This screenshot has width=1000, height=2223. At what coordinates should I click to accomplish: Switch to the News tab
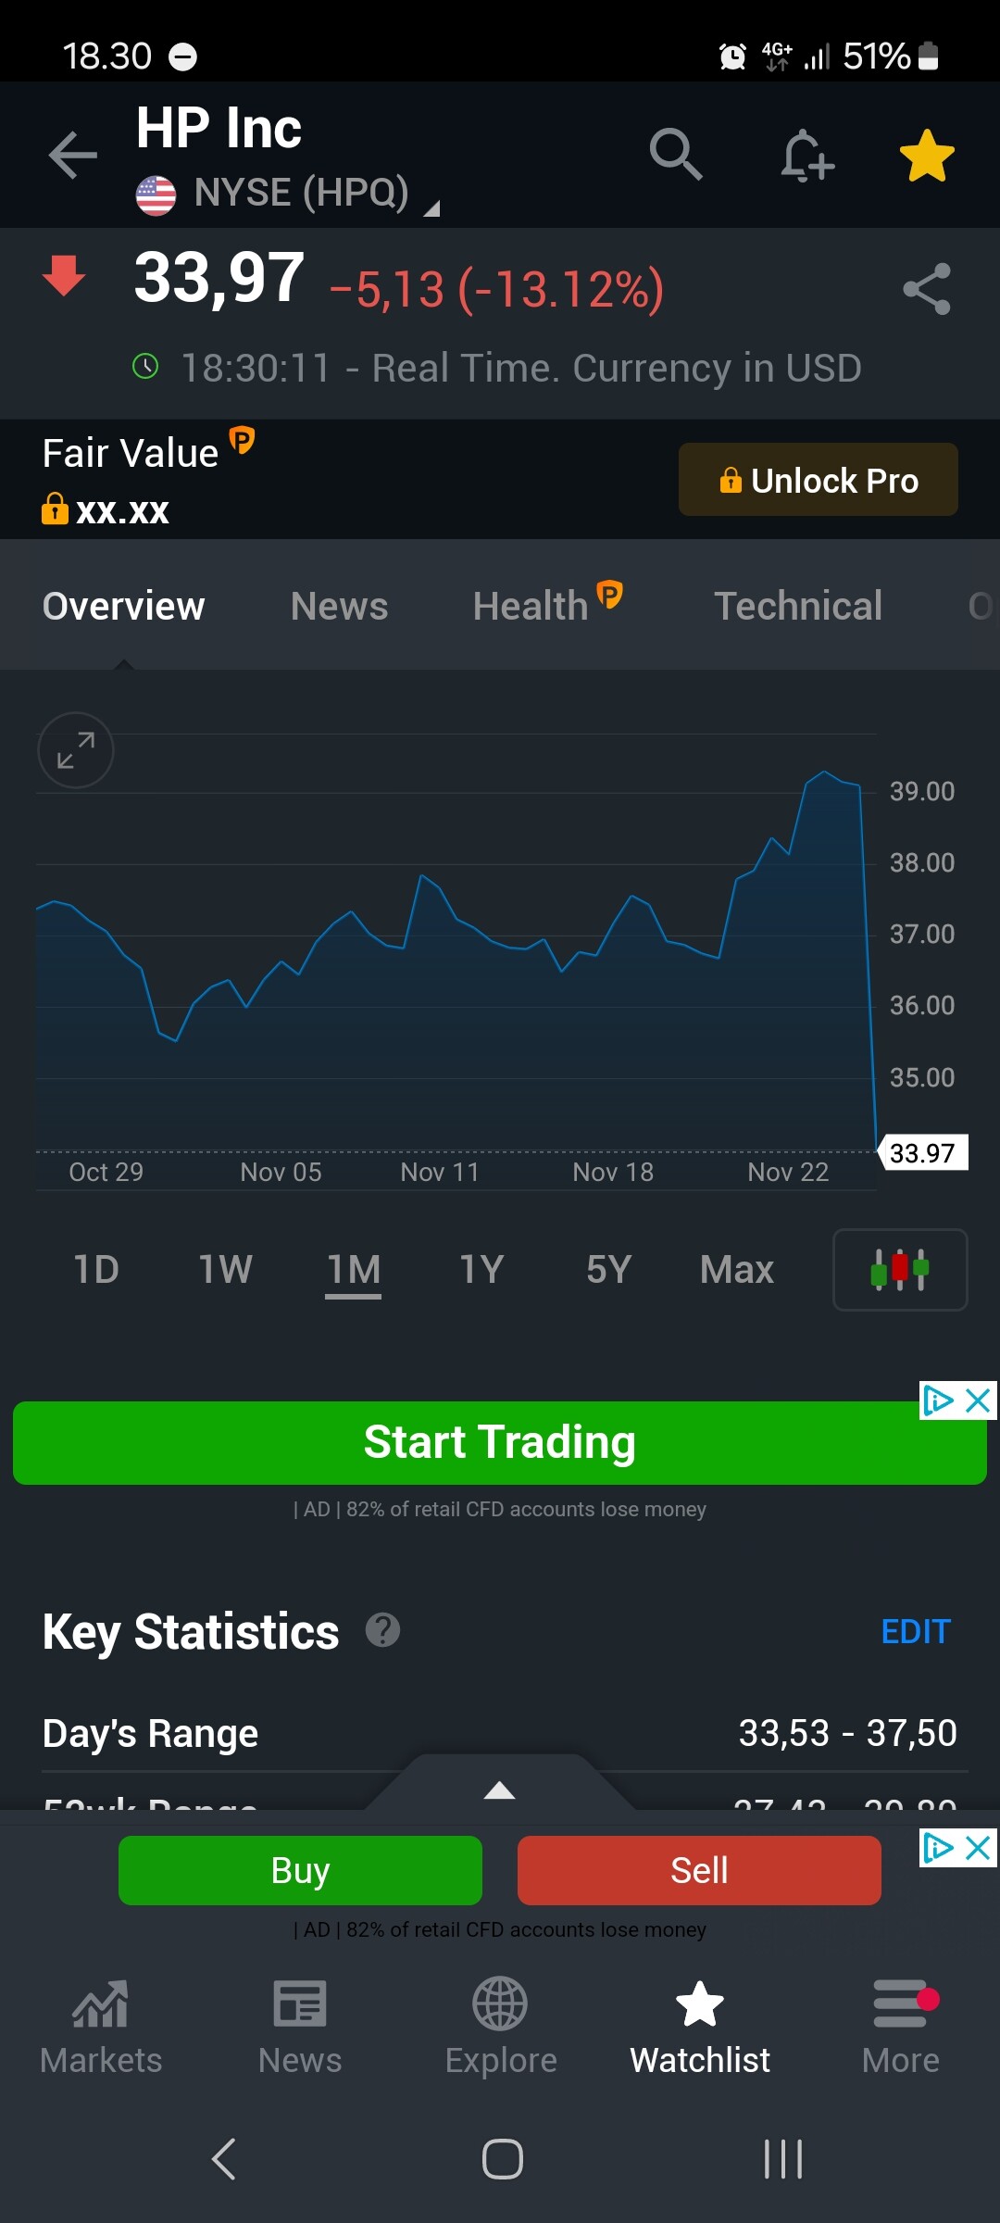point(339,606)
